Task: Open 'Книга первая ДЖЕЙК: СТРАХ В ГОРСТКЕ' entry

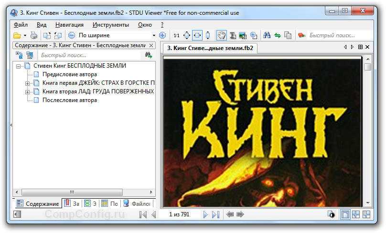Action: [x=98, y=83]
